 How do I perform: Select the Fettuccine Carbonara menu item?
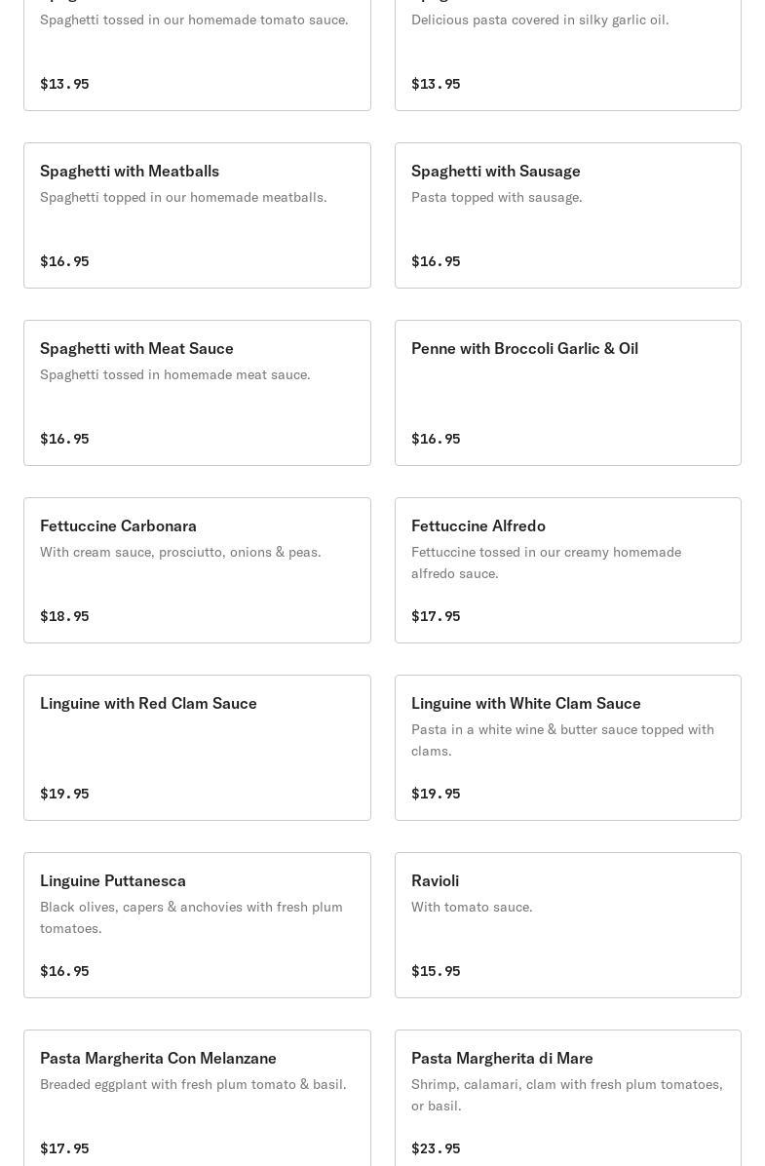click(197, 570)
